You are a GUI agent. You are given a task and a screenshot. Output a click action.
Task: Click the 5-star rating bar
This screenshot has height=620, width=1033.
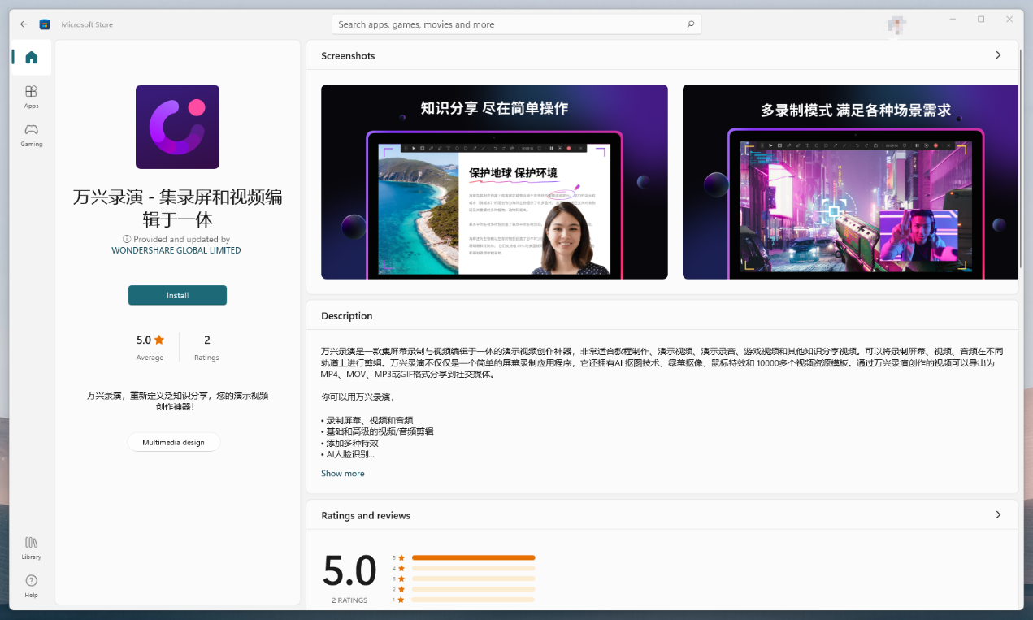(x=473, y=557)
